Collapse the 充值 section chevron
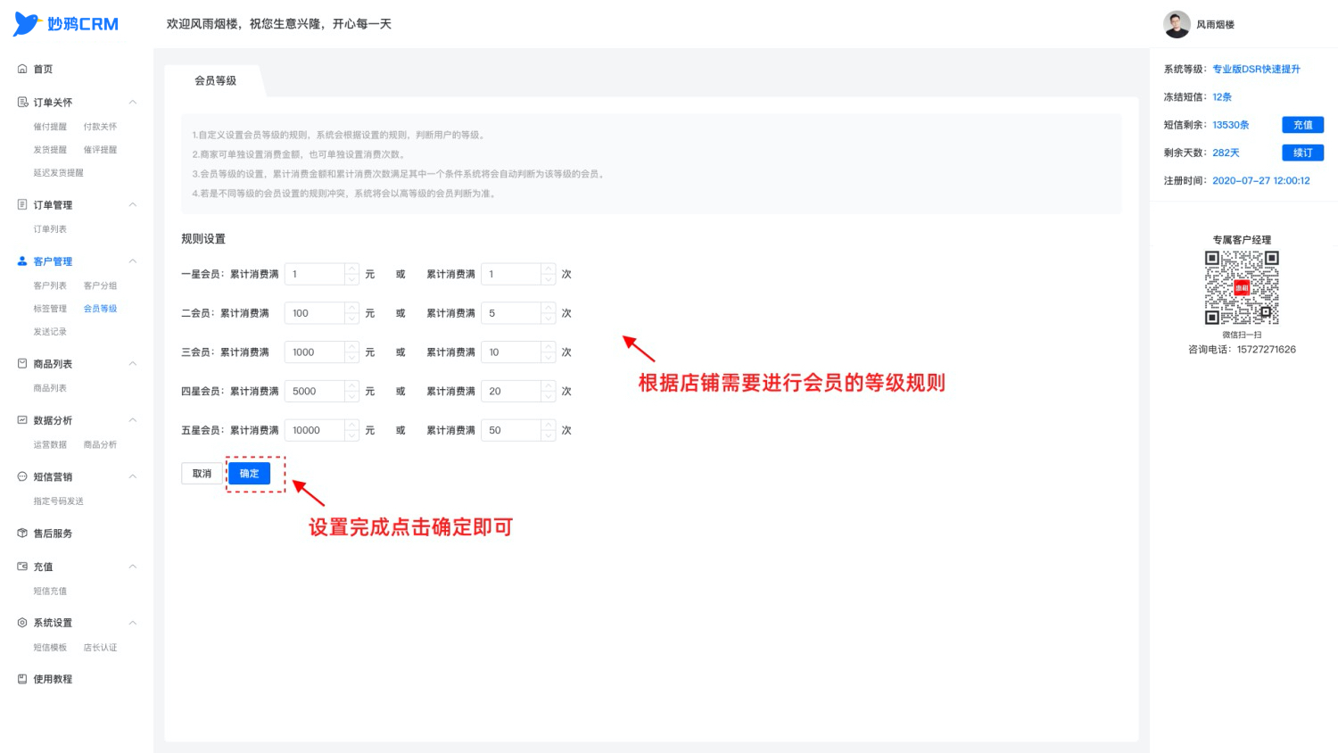This screenshot has height=753, width=1338. point(133,567)
